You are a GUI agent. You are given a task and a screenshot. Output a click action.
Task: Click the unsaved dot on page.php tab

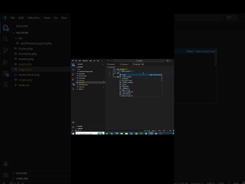pyautogui.click(x=143, y=64)
